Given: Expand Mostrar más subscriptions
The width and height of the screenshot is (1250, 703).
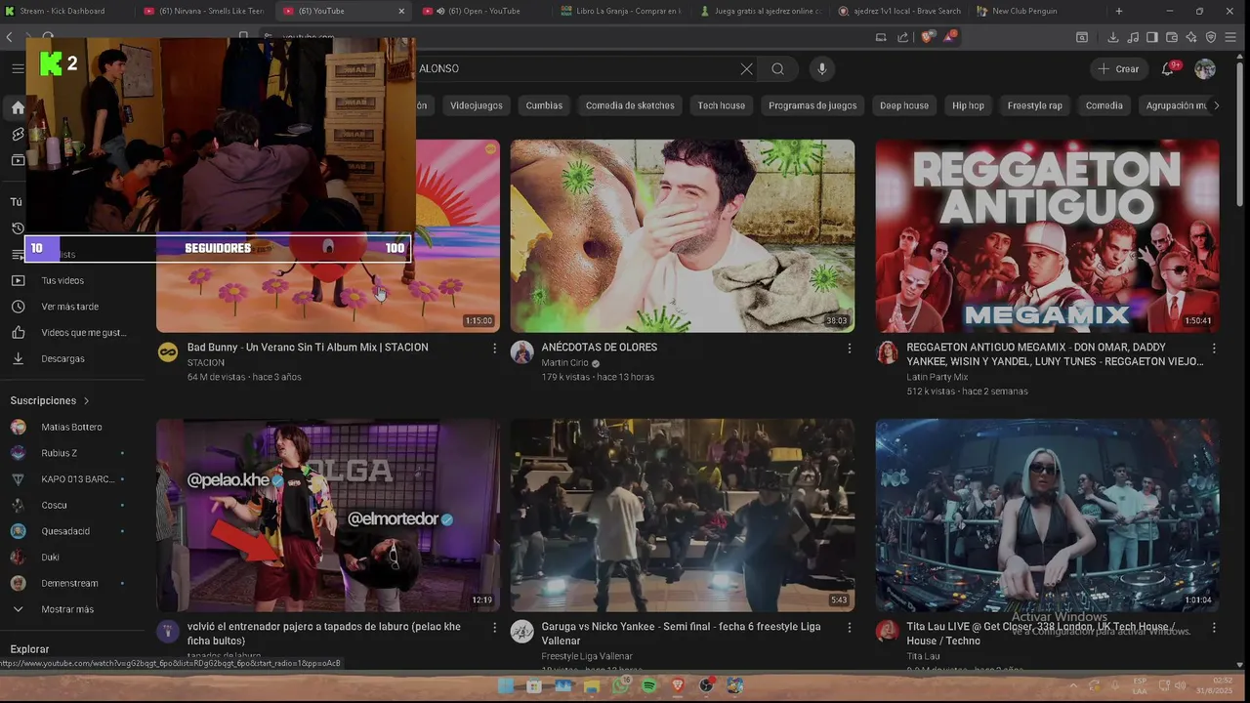Looking at the screenshot, I should coord(67,609).
